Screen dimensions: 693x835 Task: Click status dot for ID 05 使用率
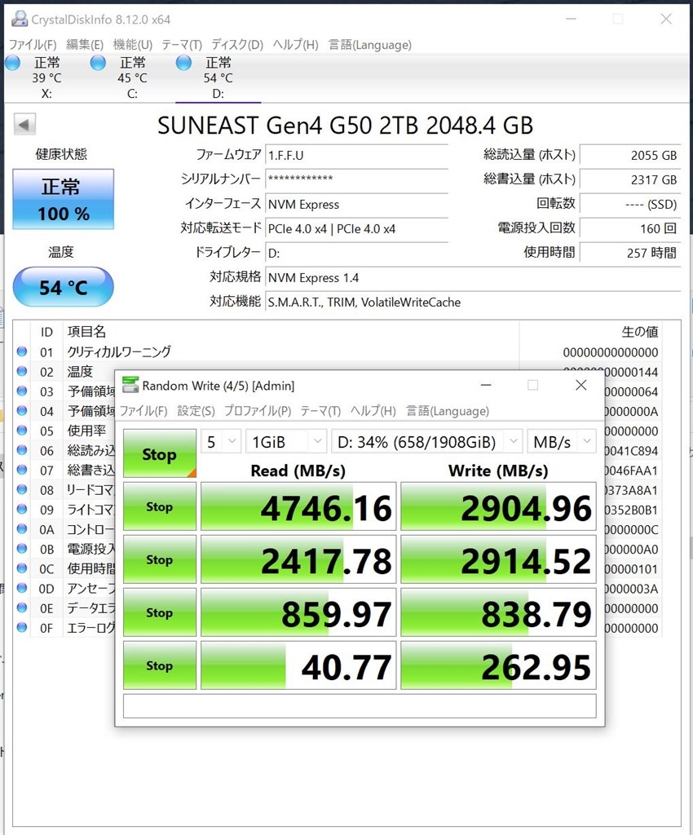pos(22,431)
